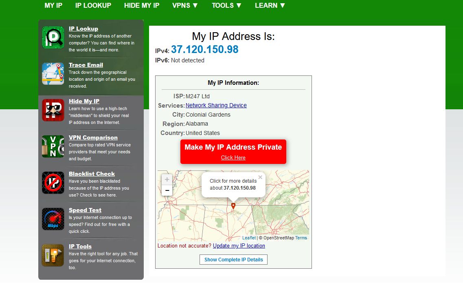The height and width of the screenshot is (283, 463).
Task: Zoom in on the map
Action: click(x=167, y=179)
